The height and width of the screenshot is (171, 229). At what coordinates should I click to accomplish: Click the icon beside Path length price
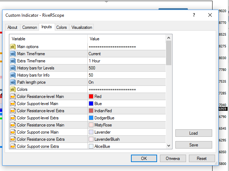click(13, 82)
